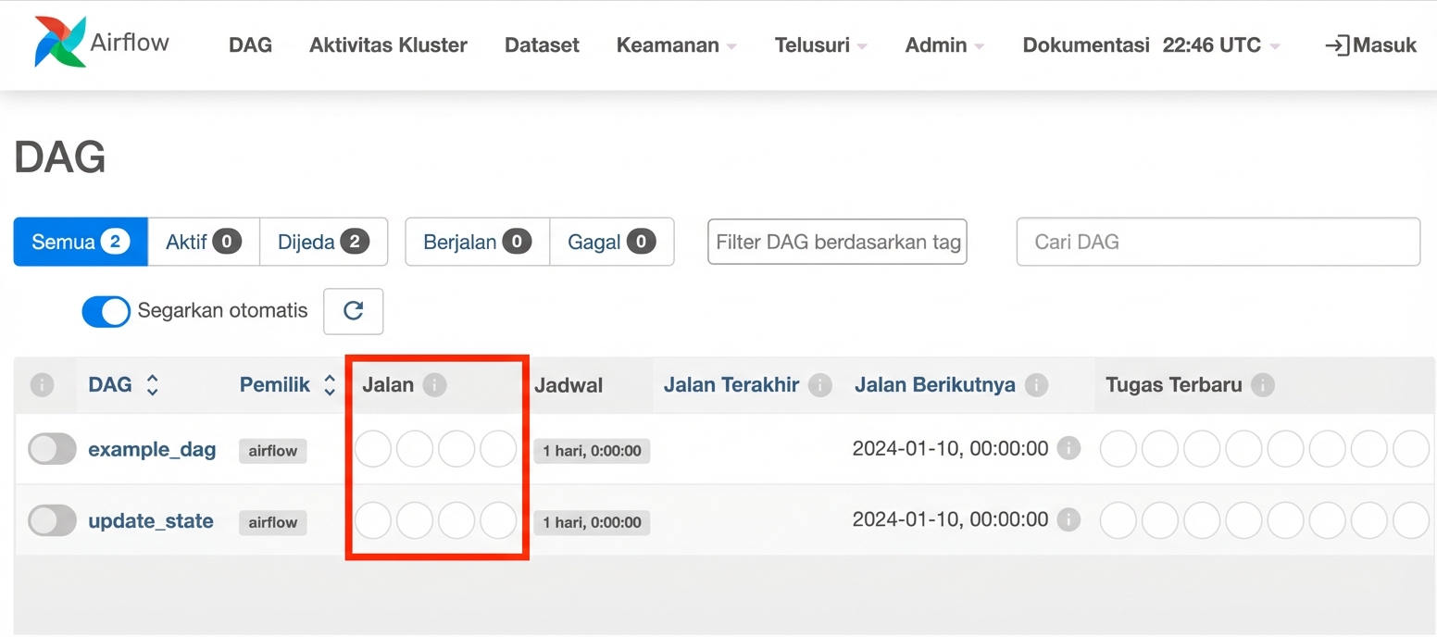
Task: Click the airflow owner tag for example_dag
Action: [x=272, y=451]
